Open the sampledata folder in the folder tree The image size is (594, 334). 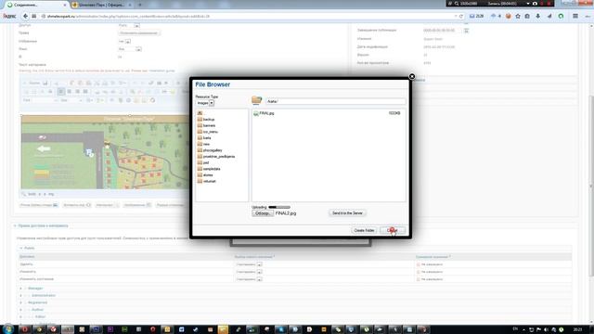[209, 169]
